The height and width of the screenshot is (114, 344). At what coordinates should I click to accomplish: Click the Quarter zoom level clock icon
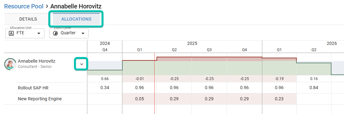point(55,33)
